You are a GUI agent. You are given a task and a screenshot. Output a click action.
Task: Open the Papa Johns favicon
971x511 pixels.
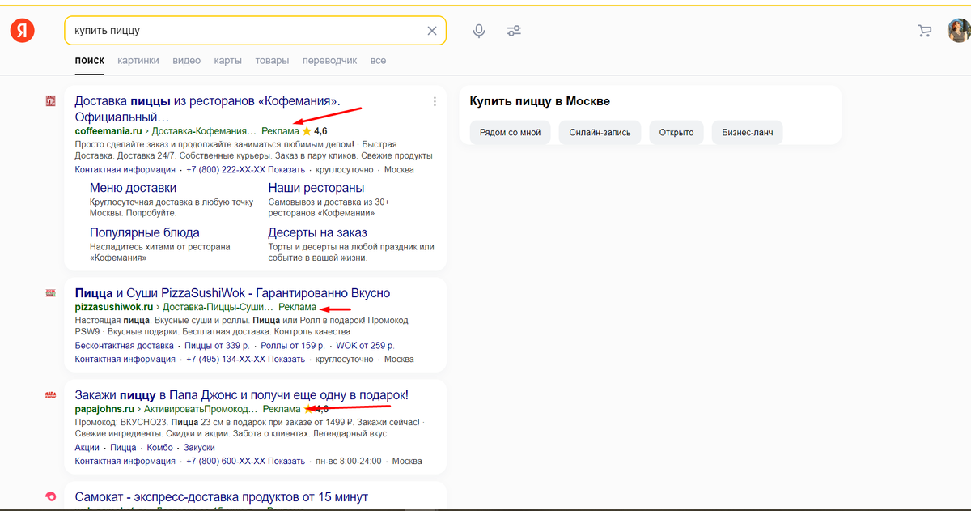click(50, 395)
